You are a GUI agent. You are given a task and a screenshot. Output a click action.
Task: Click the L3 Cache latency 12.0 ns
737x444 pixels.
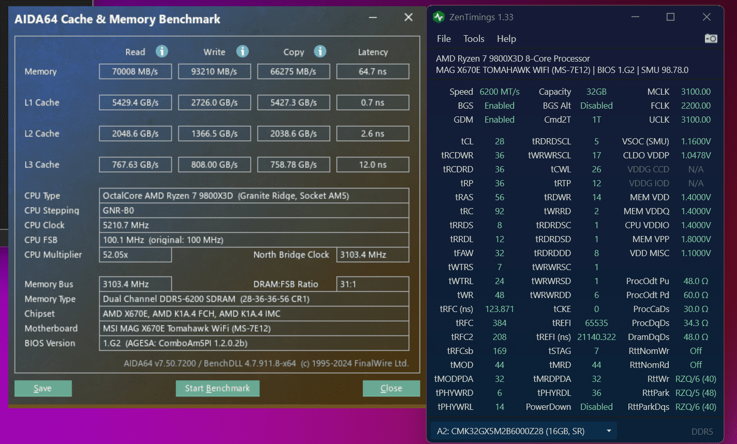click(373, 165)
